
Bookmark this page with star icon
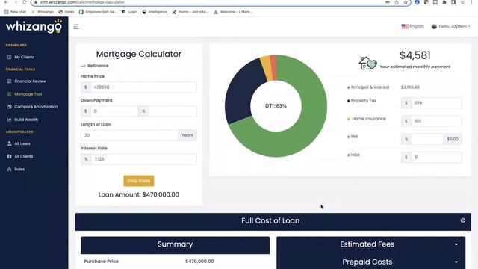(406, 2)
